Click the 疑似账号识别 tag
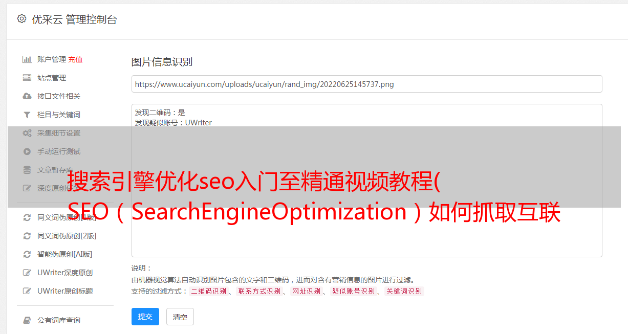Screen dimensions: 628x334 (353, 291)
